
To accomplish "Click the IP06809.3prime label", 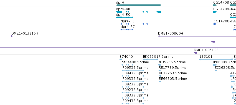I will [x=225, y=62].
